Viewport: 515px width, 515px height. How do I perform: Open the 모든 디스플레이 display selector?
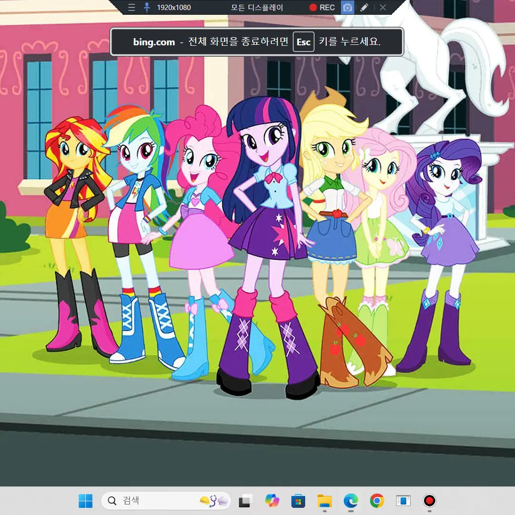(x=257, y=8)
